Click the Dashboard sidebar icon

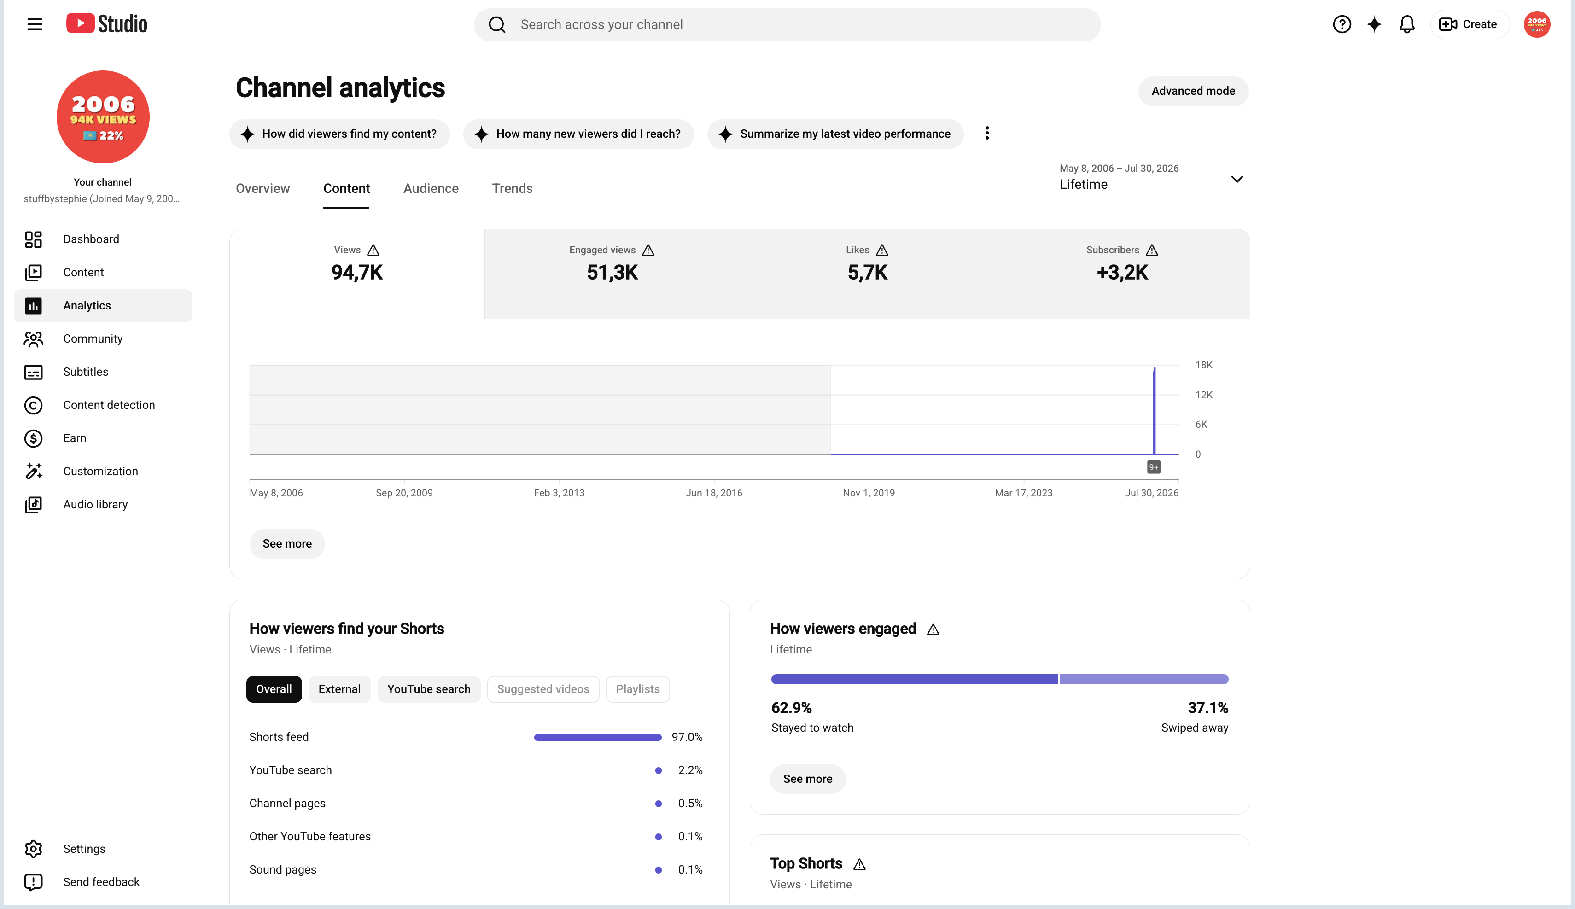click(33, 239)
